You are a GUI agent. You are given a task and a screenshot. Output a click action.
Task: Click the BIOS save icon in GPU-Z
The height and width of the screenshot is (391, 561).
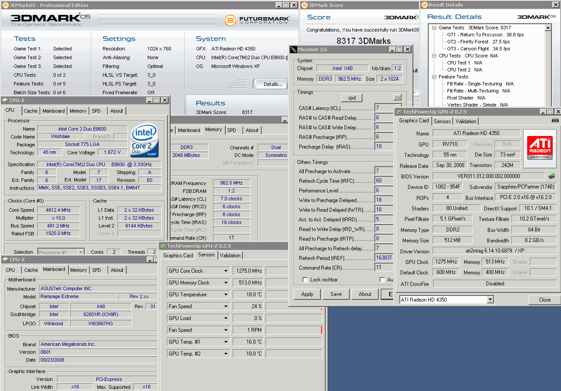552,176
